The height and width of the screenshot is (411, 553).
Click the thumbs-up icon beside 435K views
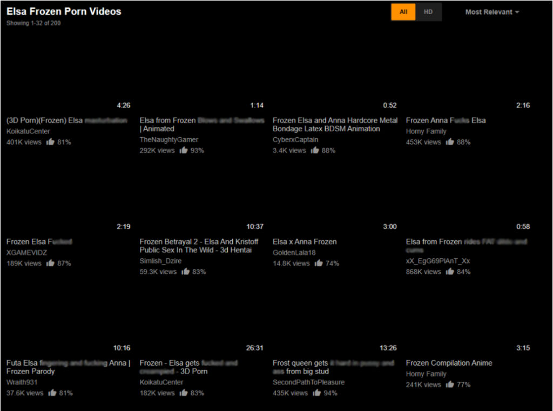316,393
